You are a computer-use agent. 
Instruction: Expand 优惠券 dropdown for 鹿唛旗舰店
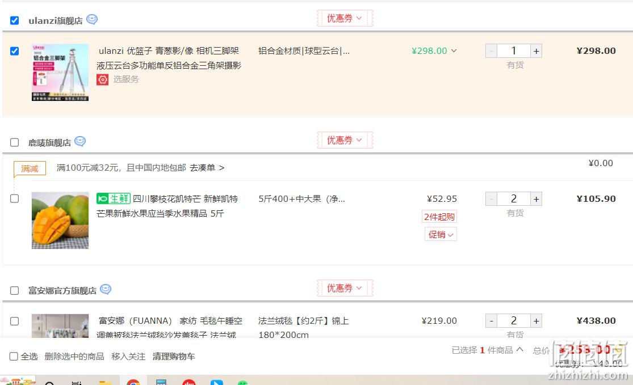[x=345, y=140]
